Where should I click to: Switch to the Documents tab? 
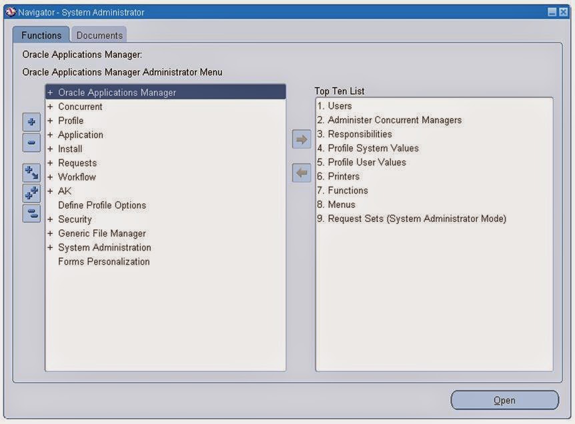click(99, 35)
